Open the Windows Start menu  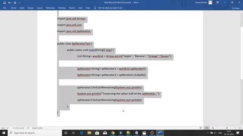[4, 133]
